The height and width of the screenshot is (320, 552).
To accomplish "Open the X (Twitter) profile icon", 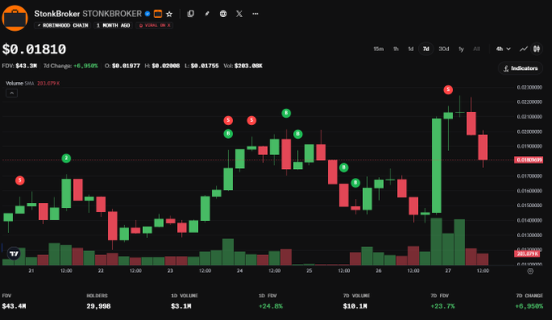I will (x=239, y=14).
